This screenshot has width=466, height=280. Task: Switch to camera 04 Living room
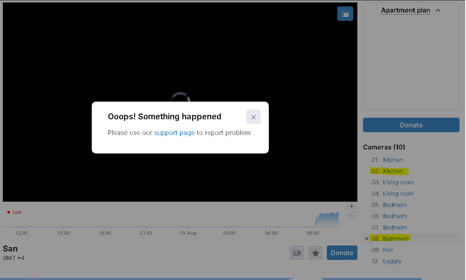click(x=398, y=194)
